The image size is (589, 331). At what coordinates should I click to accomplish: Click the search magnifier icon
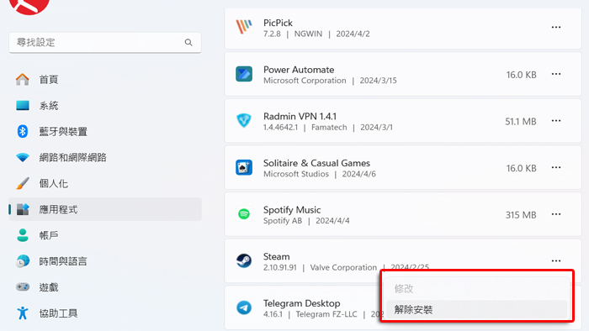188,43
